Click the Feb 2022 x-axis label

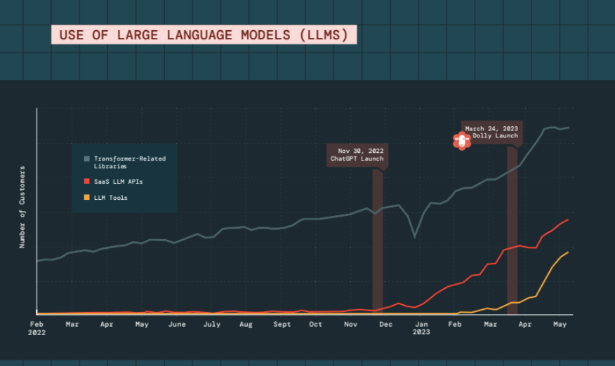37,328
